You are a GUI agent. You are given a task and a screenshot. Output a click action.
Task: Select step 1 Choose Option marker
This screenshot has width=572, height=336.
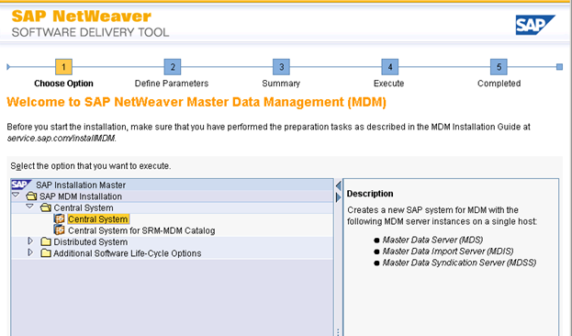click(63, 67)
